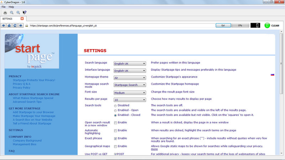The width and height of the screenshot is (285, 160).
Task: Click the zoom in magnifier icon
Action: [x=12, y=12]
